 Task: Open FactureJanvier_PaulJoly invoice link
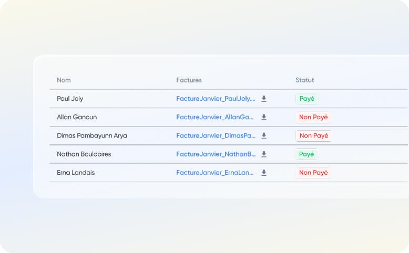pos(216,99)
